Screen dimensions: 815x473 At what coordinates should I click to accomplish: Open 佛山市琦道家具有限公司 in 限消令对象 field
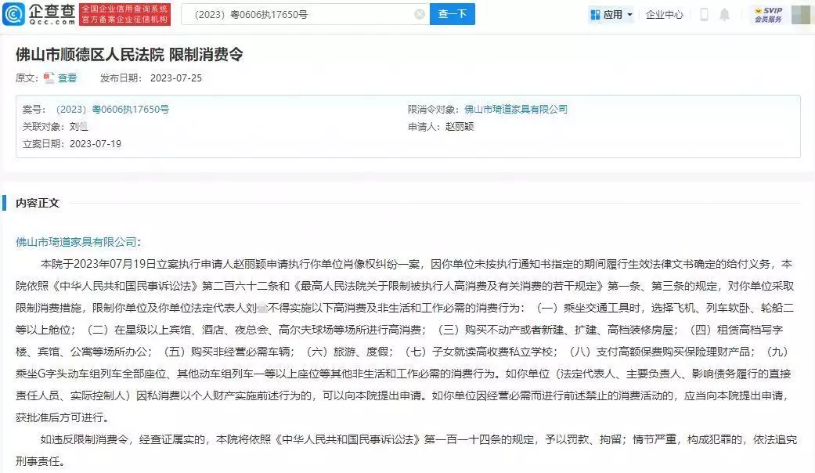click(516, 109)
